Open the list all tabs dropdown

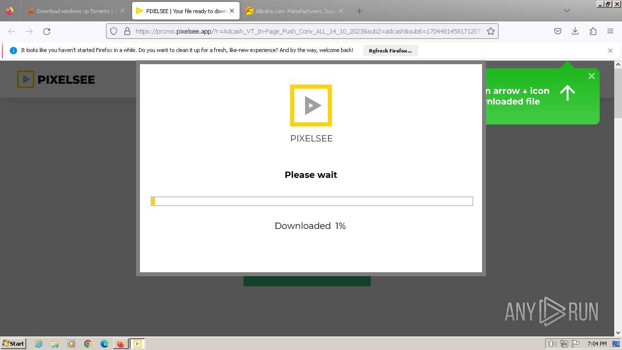point(567,11)
